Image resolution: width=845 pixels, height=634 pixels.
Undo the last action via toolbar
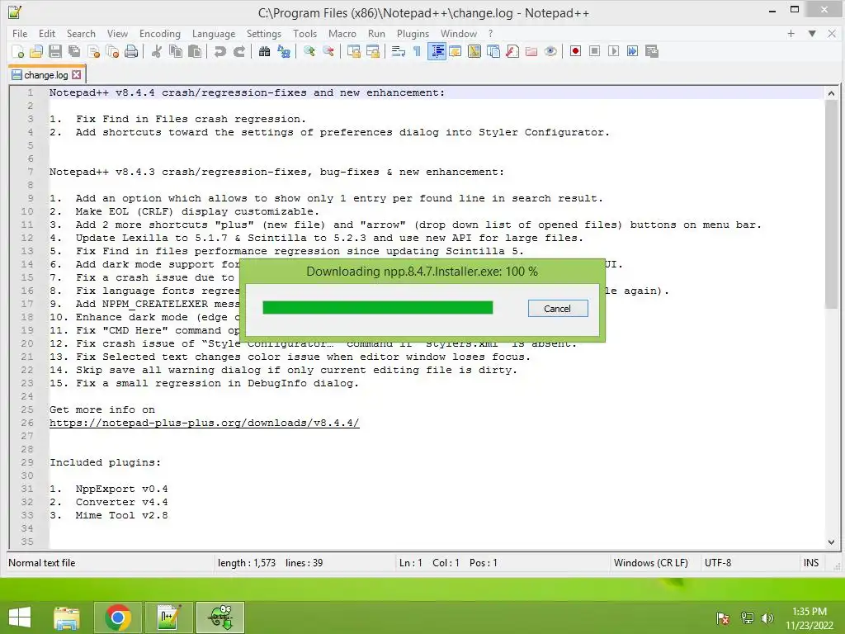coord(220,51)
